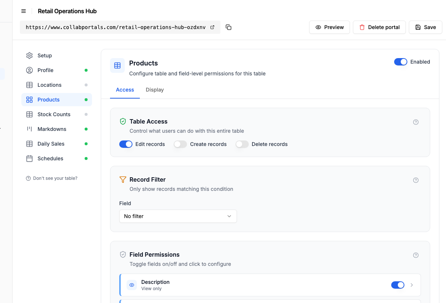Click the 'View only' label under Description
This screenshot has width=446, height=303.
[x=152, y=289]
